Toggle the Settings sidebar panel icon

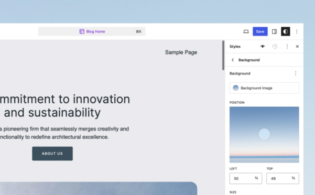pyautogui.click(x=274, y=31)
